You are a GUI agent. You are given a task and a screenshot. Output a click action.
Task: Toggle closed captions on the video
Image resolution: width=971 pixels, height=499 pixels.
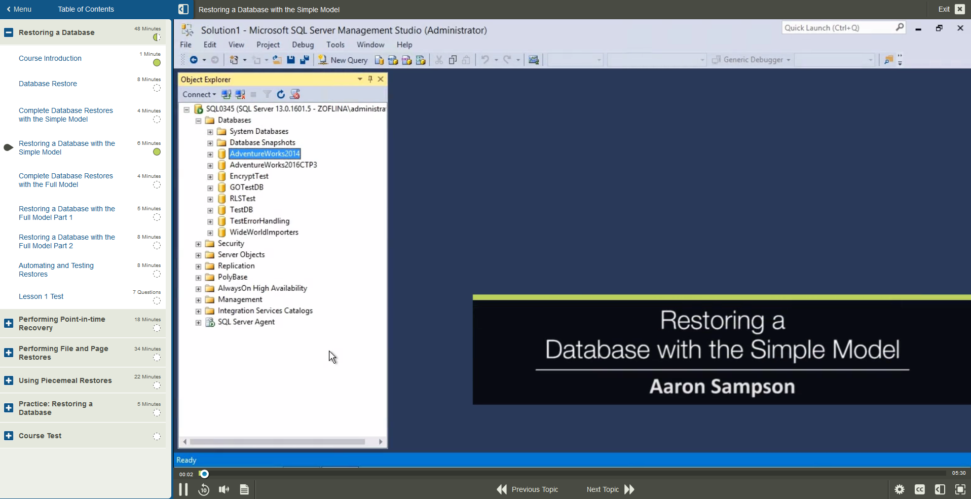(x=920, y=489)
